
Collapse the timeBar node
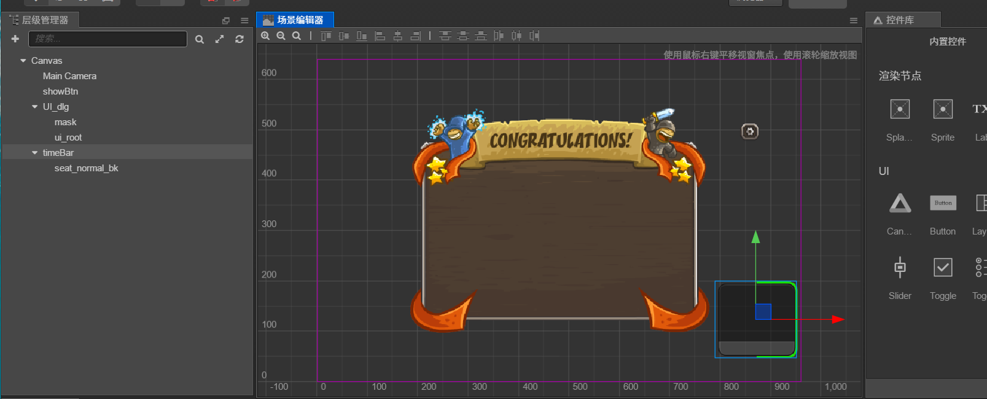click(35, 153)
